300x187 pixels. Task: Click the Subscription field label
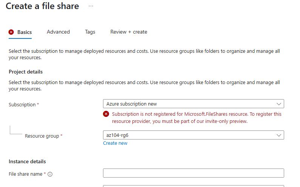22,104
